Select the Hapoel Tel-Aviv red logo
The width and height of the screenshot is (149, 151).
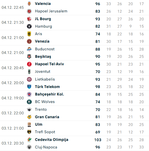click(29, 64)
